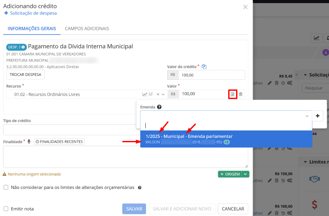329x216 pixels.
Task: Clear the selected Recurso with the X icon
Action: click(x=158, y=94)
